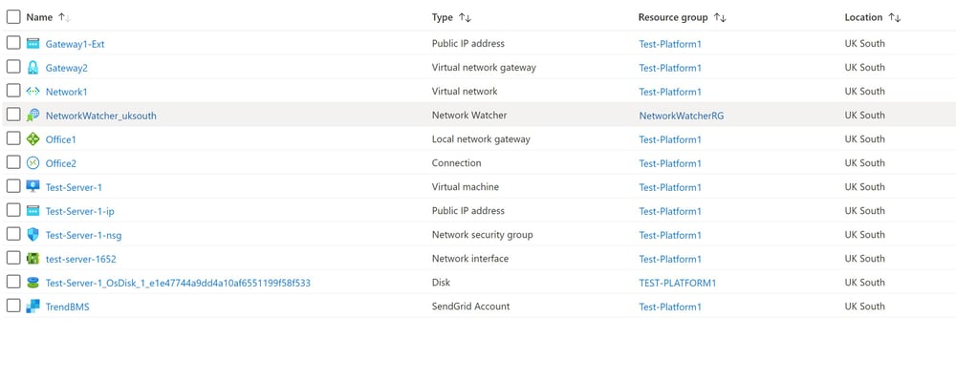Click the TrendBMS SendGrid icon

33,307
